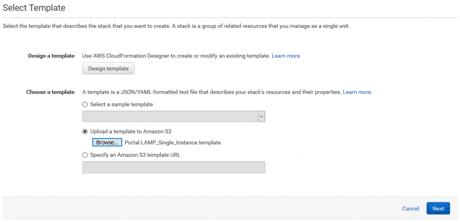
Task: Click the 'Specify an Amazon S3 template URL' label text
Action: [135, 155]
